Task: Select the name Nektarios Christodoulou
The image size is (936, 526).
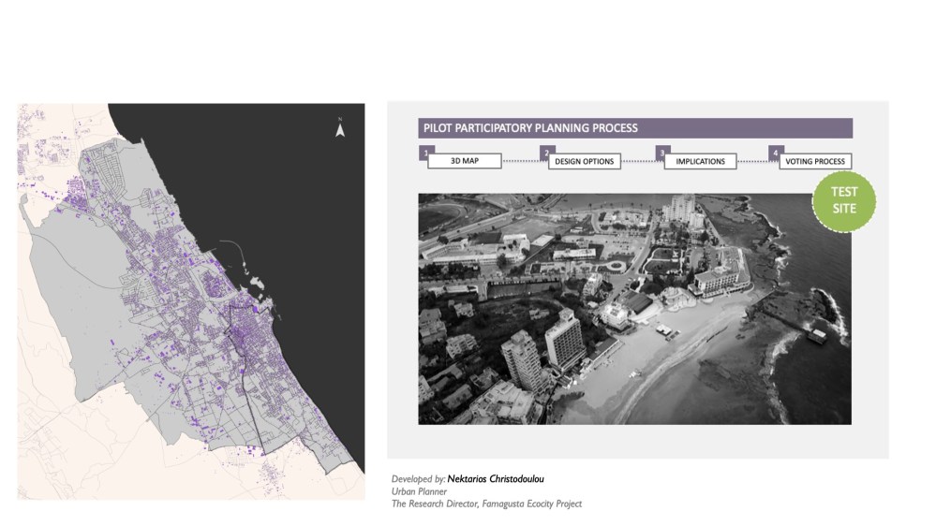Action: coord(496,479)
